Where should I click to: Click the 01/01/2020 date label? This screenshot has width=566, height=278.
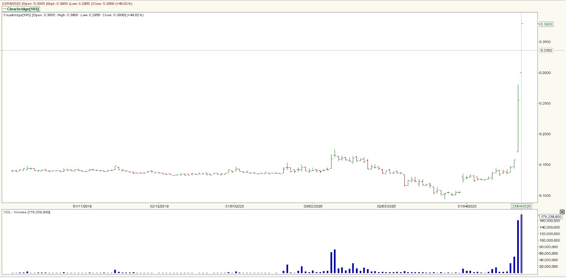tap(235, 206)
